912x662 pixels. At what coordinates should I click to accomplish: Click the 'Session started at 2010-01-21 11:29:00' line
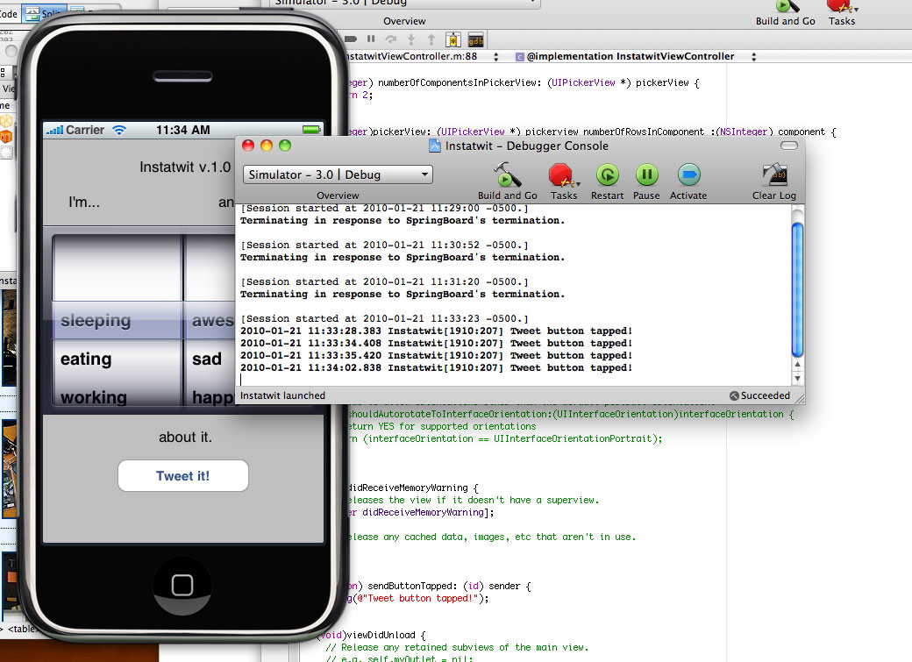coord(384,209)
